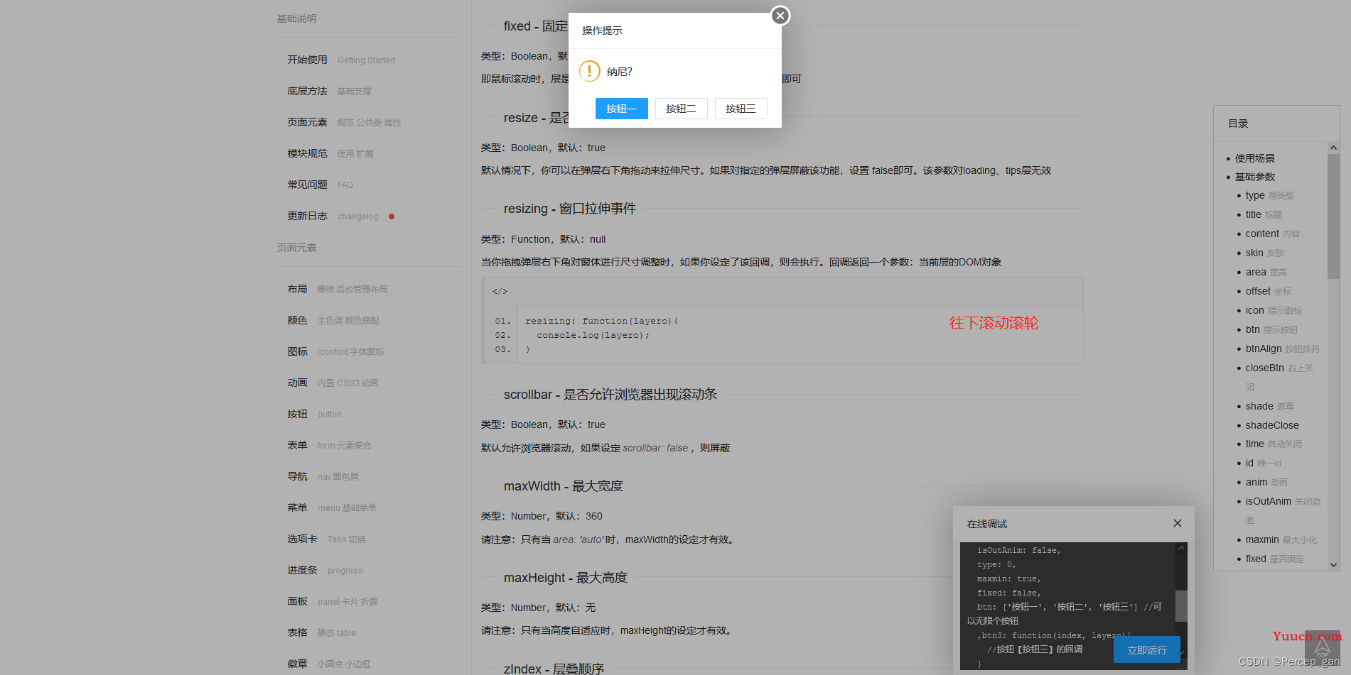This screenshot has height=675, width=1351.
Task: Open 导航 nav docs item
Action: [323, 476]
